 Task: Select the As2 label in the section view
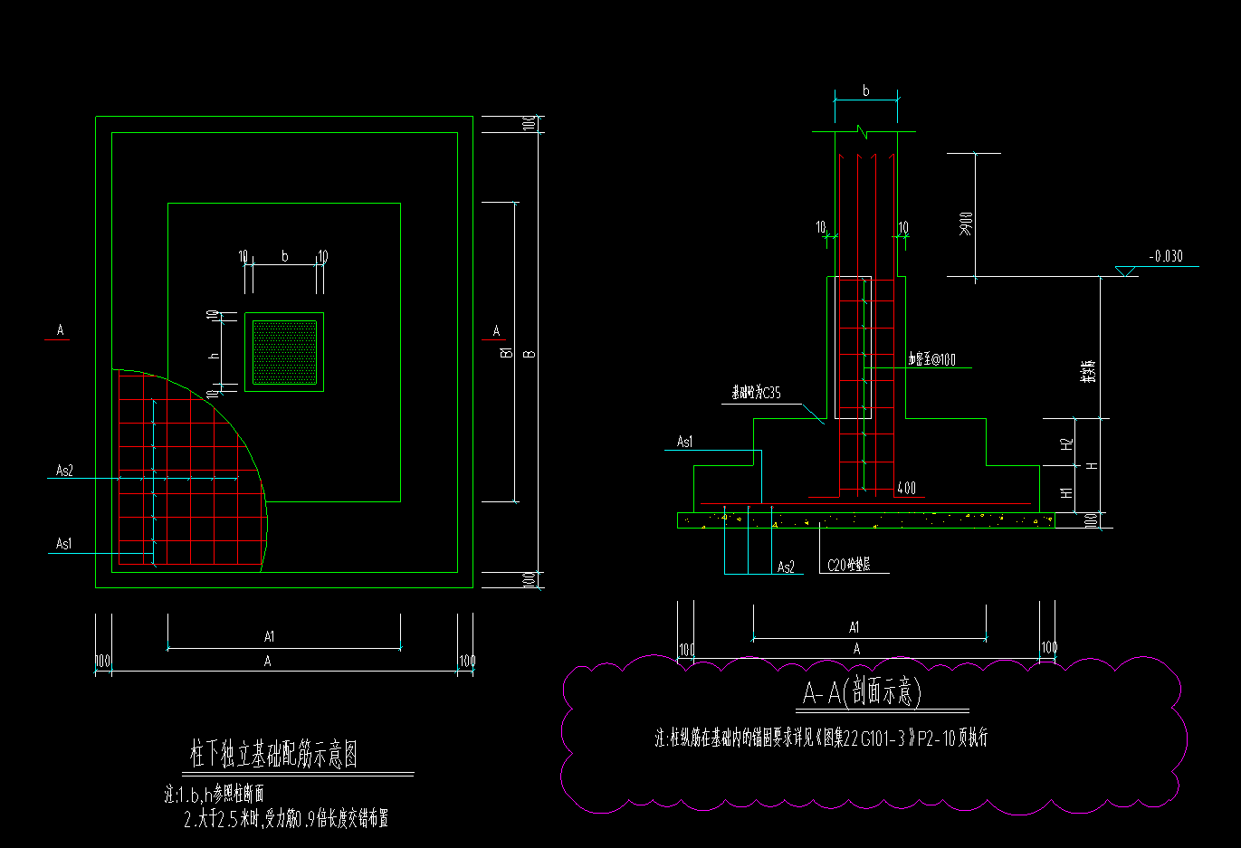pyautogui.click(x=786, y=567)
